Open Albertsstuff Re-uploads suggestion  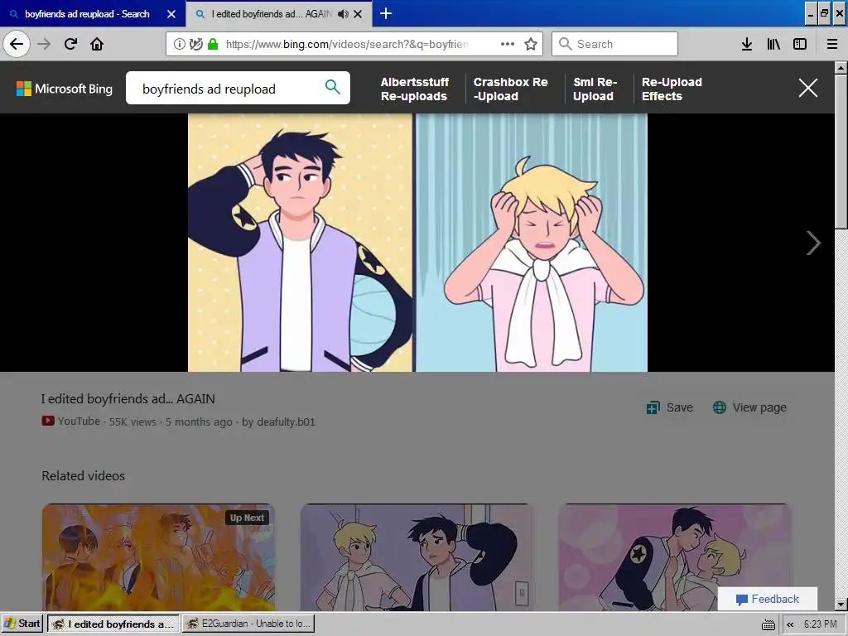pyautogui.click(x=415, y=89)
